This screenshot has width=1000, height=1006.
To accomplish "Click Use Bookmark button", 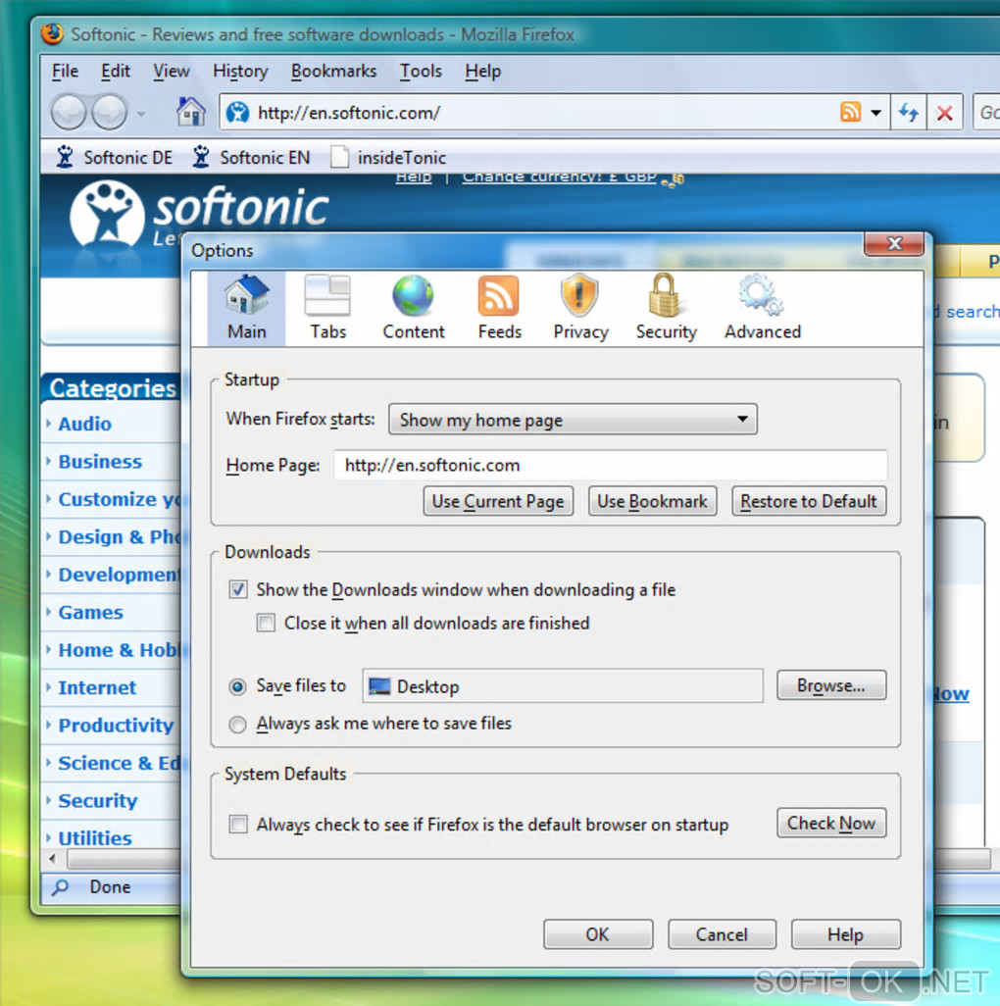I will tap(652, 501).
